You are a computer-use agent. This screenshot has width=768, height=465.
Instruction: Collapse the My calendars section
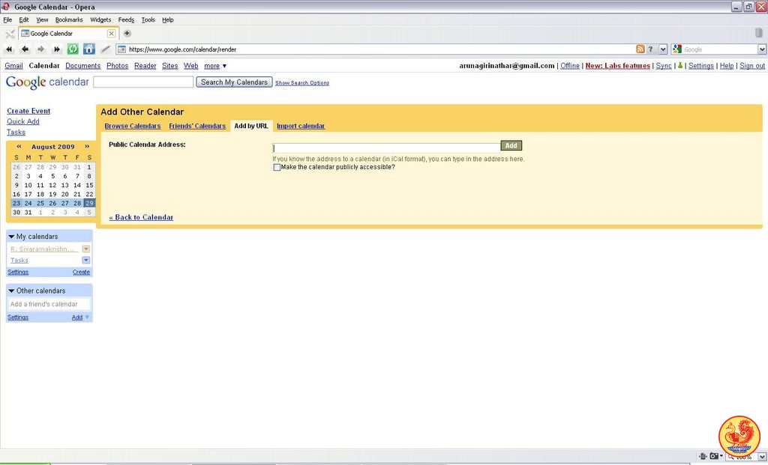(x=11, y=237)
